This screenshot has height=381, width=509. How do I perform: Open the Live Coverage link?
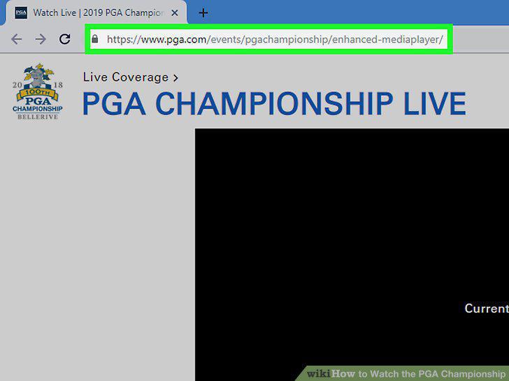tap(131, 77)
